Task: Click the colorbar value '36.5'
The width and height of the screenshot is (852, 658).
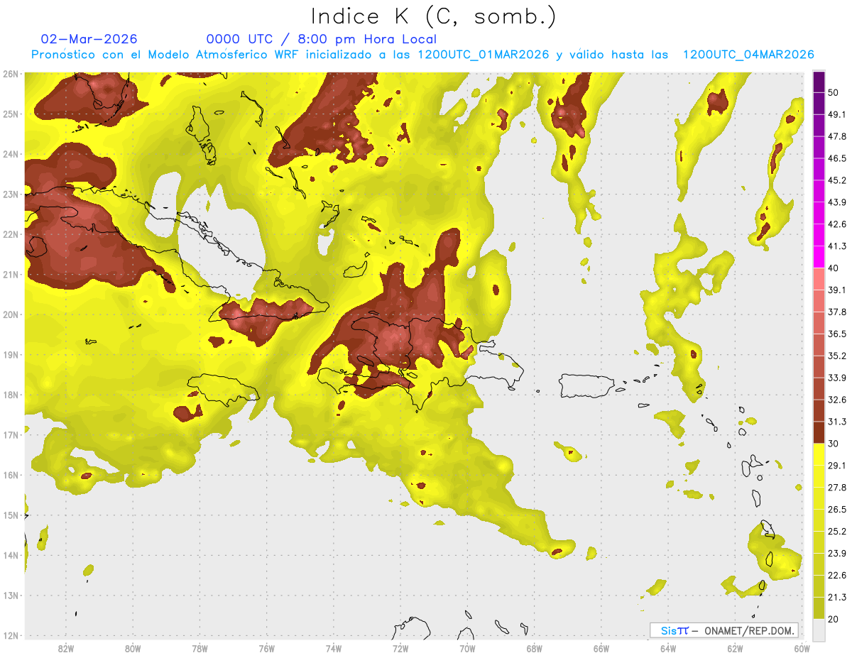Action: pyautogui.click(x=837, y=334)
